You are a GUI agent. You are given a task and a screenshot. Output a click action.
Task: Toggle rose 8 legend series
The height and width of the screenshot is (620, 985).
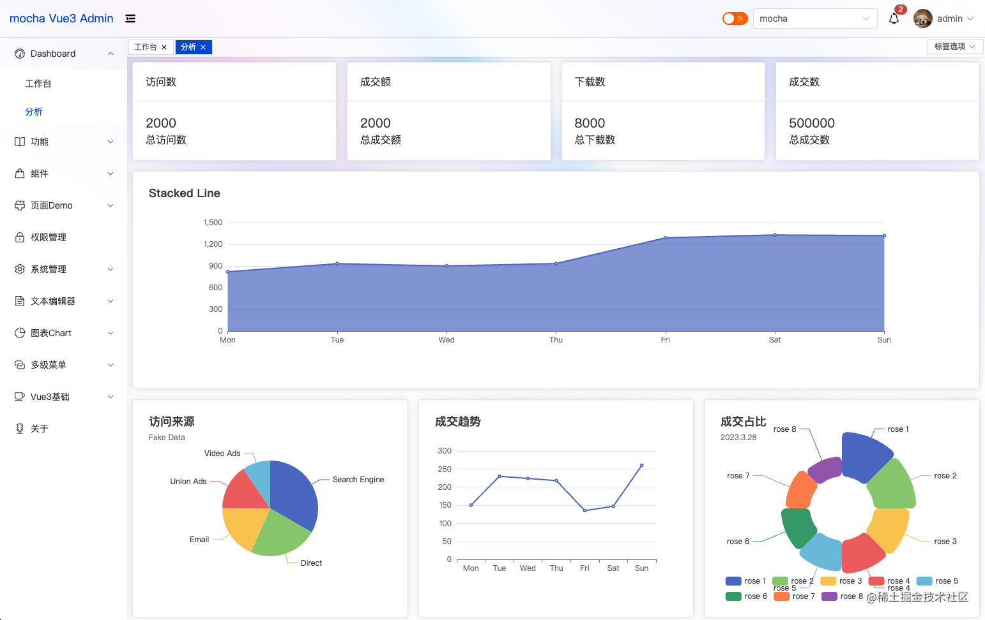pyautogui.click(x=842, y=596)
